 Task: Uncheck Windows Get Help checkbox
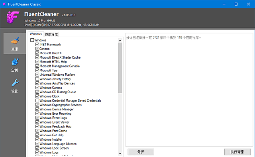coord(37,135)
